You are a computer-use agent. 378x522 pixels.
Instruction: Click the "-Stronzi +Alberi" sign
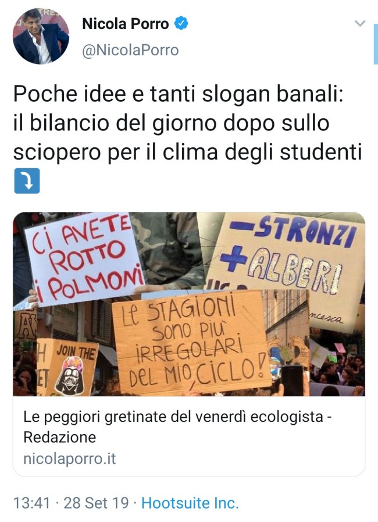click(x=286, y=255)
